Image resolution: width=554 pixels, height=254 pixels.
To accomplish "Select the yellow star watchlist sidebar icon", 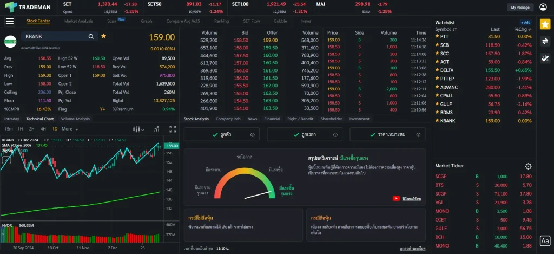I will coord(545,24).
